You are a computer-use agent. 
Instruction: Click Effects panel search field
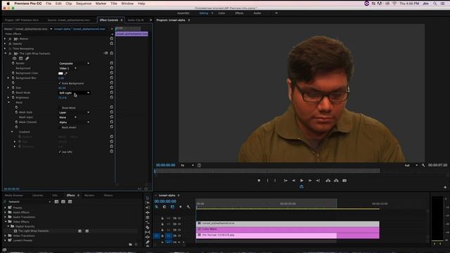(28, 202)
